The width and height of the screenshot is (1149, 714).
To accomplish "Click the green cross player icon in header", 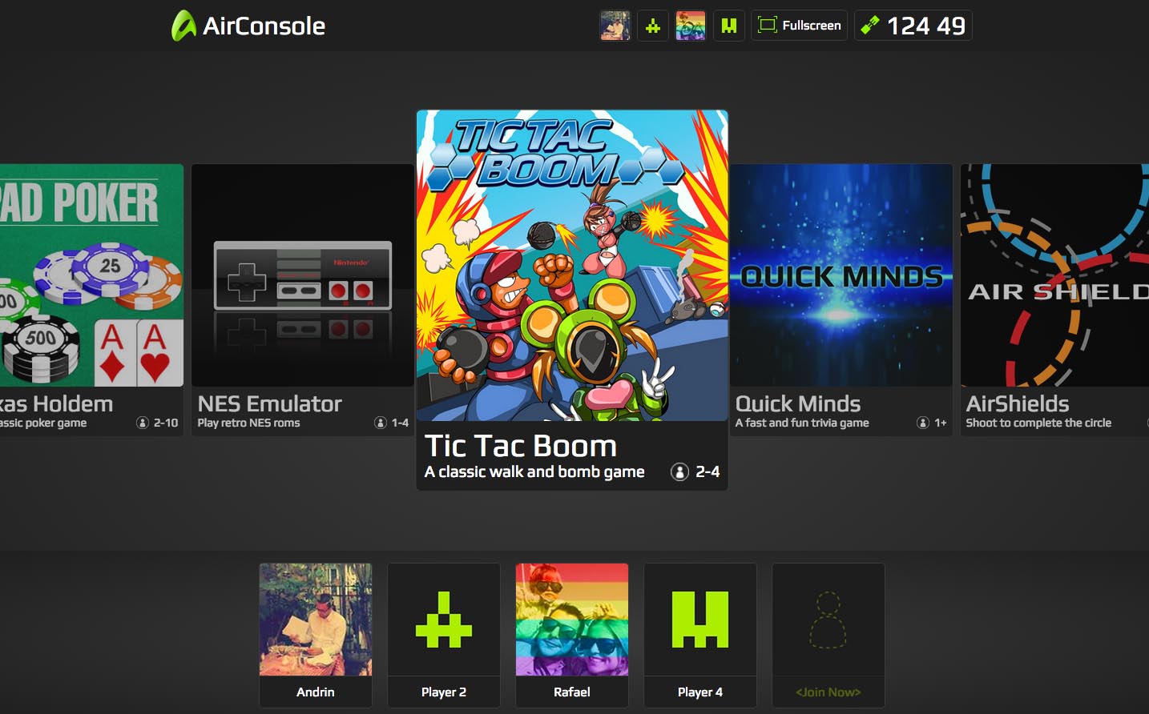I will (653, 26).
